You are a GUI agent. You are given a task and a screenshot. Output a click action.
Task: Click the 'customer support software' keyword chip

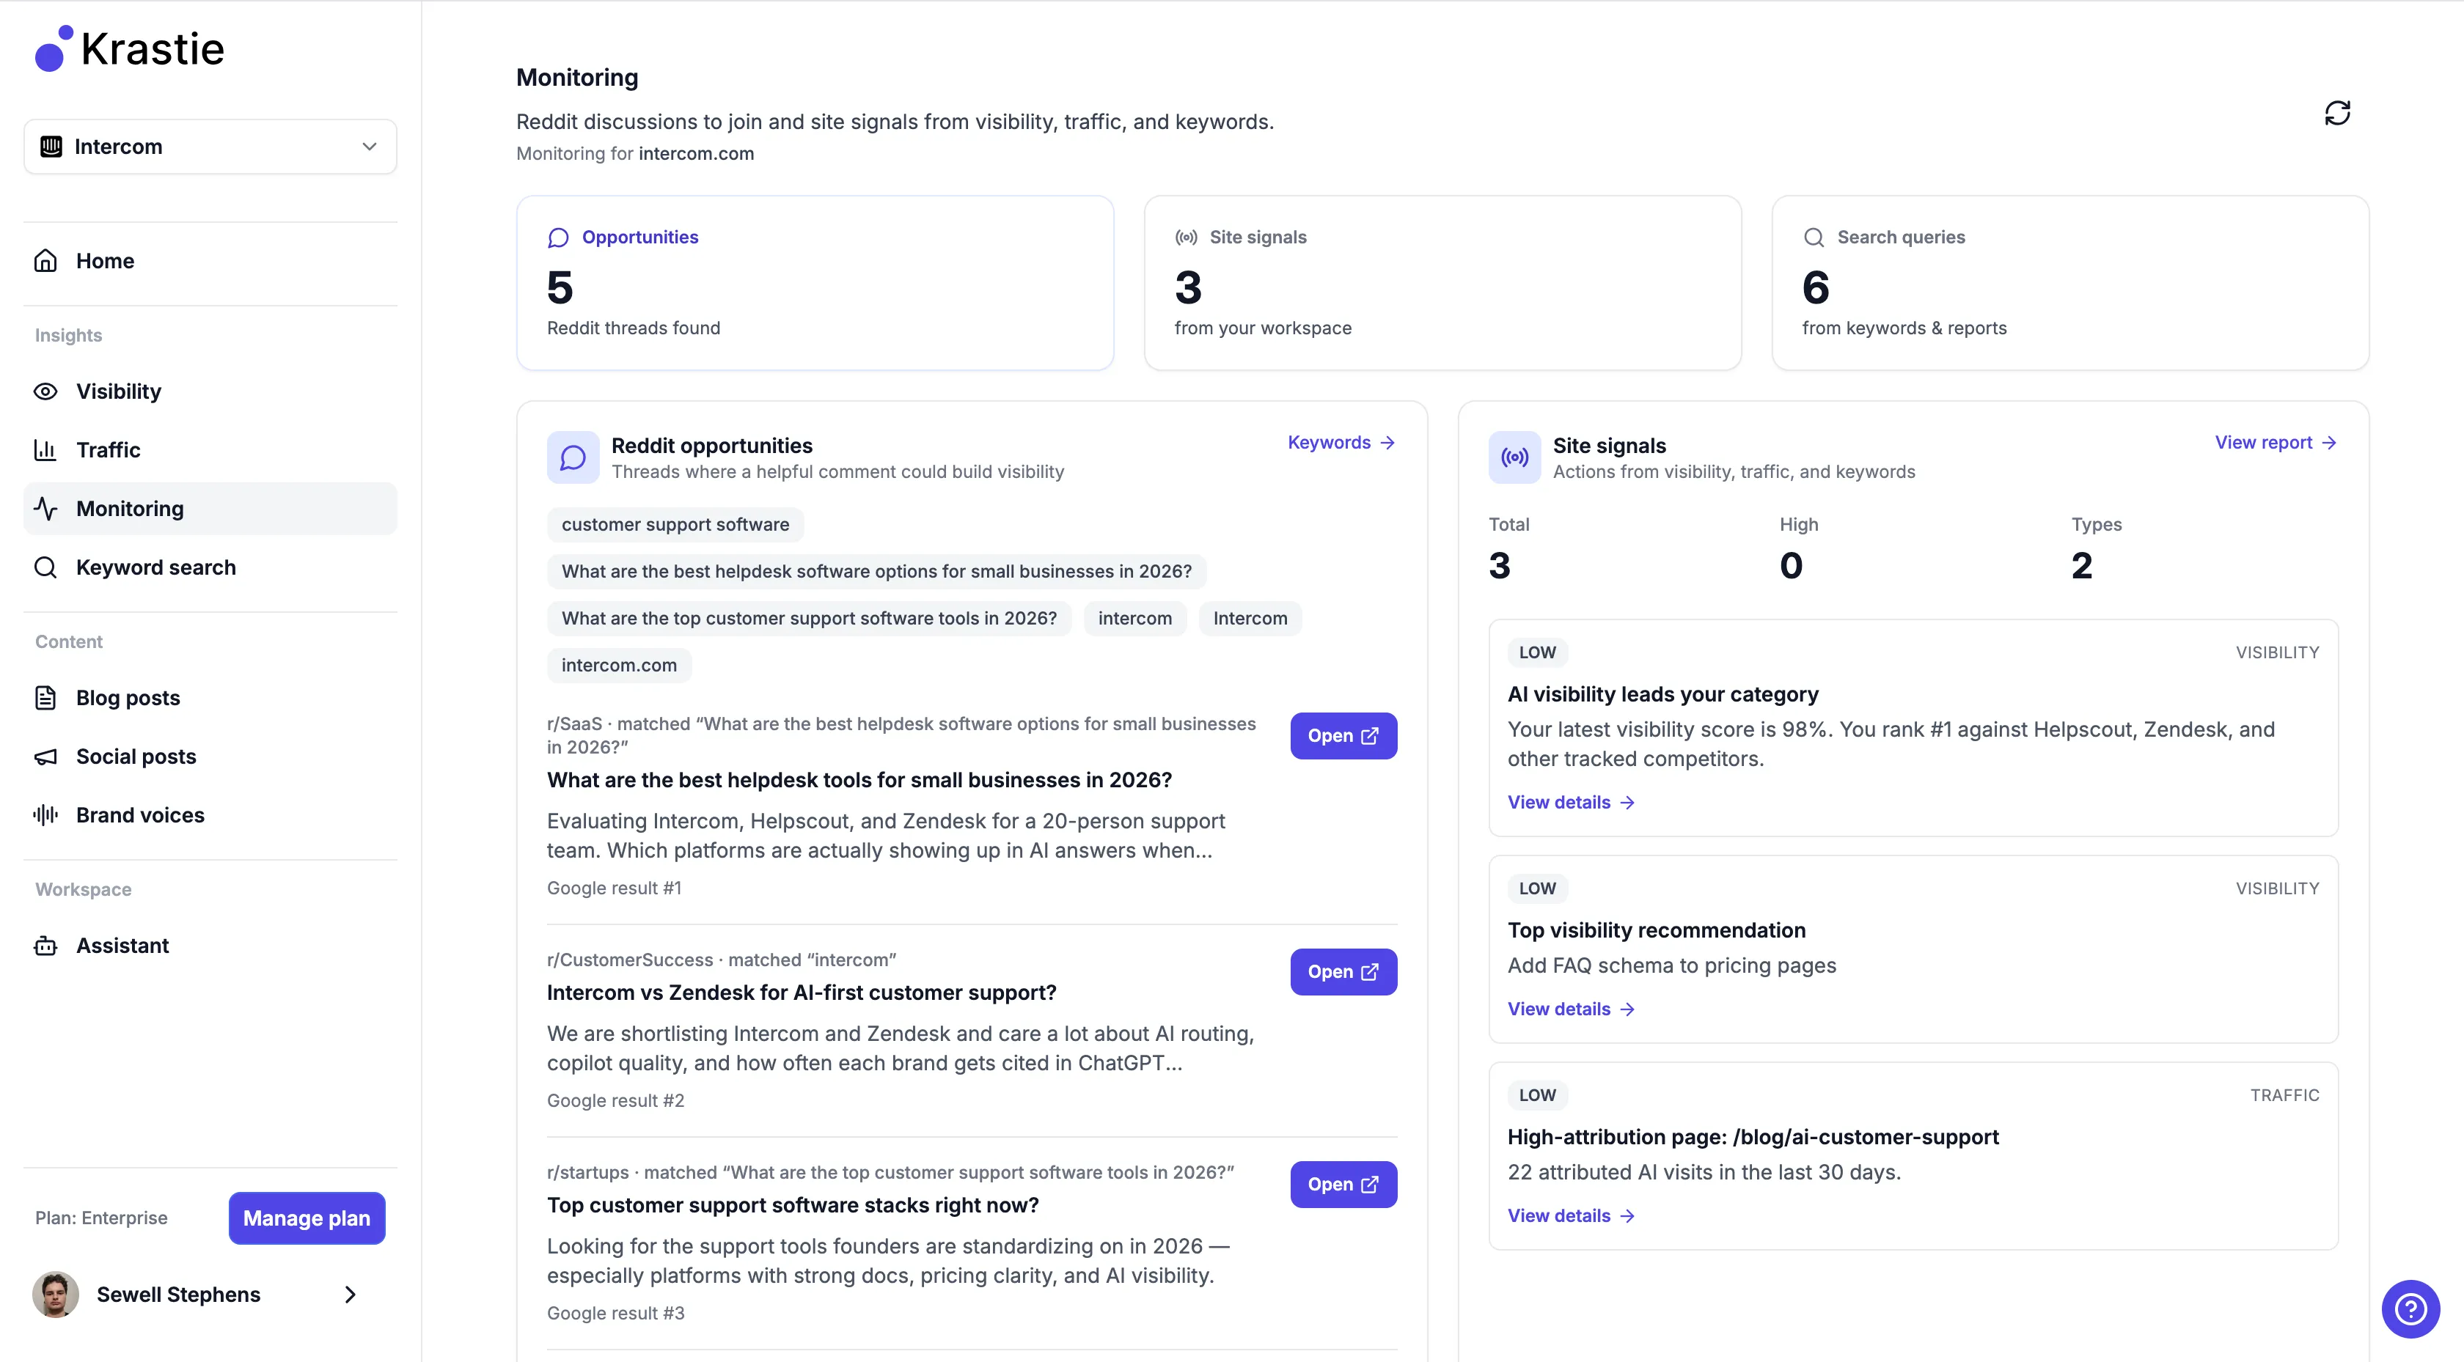pos(675,524)
